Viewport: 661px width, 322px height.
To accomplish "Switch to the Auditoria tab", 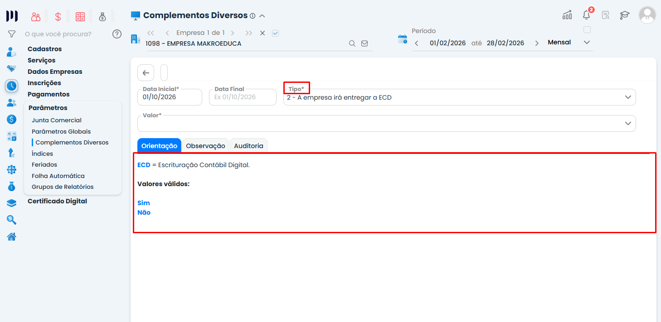I will point(248,146).
